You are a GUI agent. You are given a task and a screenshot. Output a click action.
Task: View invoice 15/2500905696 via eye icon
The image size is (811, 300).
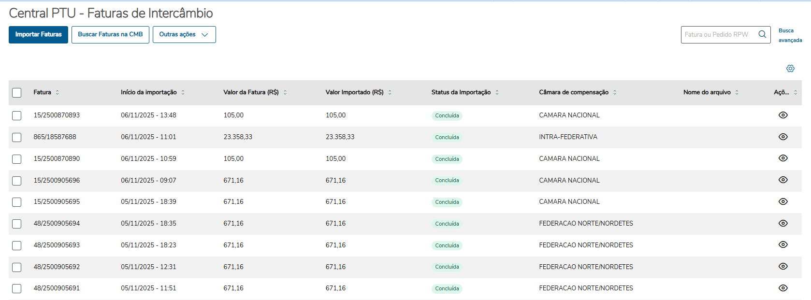click(x=783, y=180)
